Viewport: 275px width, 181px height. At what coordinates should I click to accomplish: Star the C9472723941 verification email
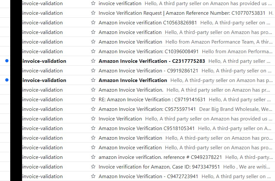tap(93, 177)
